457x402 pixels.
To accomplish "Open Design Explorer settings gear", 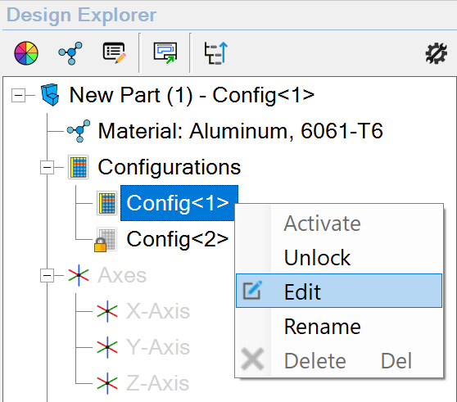I will click(x=436, y=53).
